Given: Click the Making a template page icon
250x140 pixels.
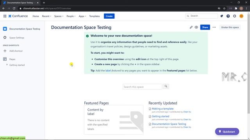Looking at the screenshot, I should [x=150, y=109].
